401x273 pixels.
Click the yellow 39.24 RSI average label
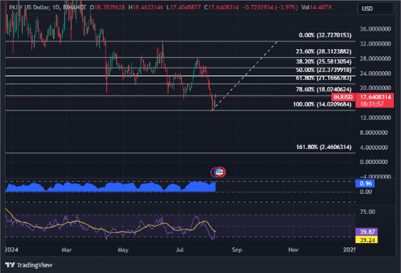(367, 239)
